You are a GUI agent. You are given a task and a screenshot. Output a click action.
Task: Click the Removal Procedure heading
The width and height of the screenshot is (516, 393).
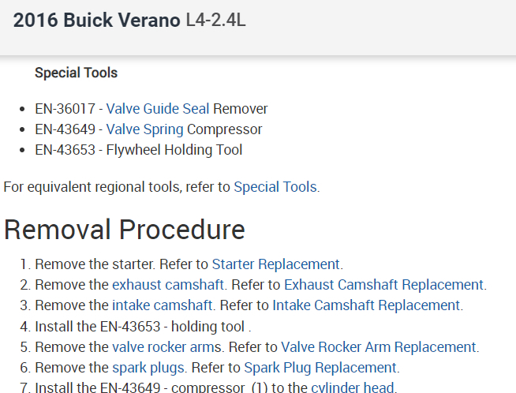(125, 230)
